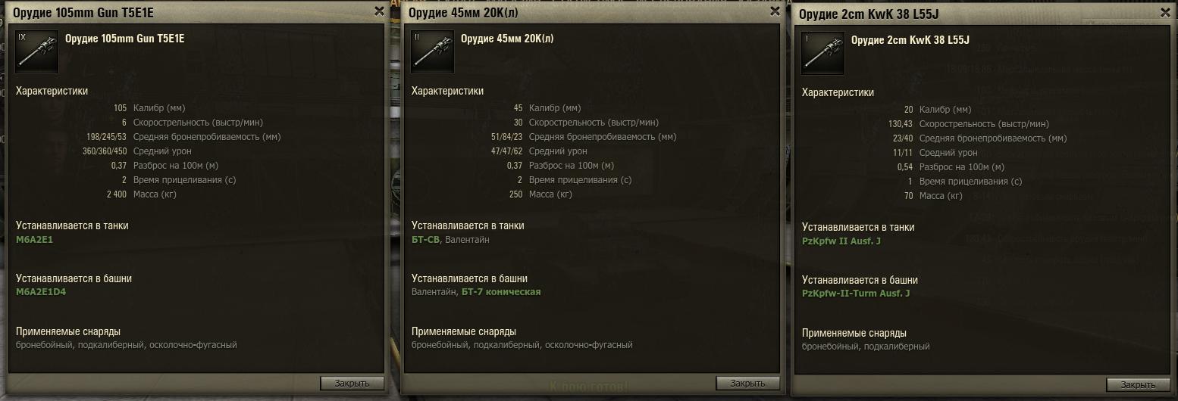
Task: Close the 105mm Gun T5E1E window via X
Action: tap(379, 11)
